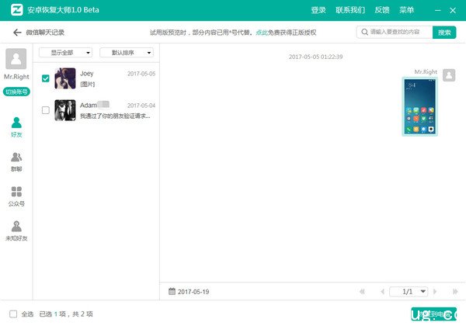Uncheck the Joey conversation checkbox
Screen dimensions: 466x326
coord(46,78)
